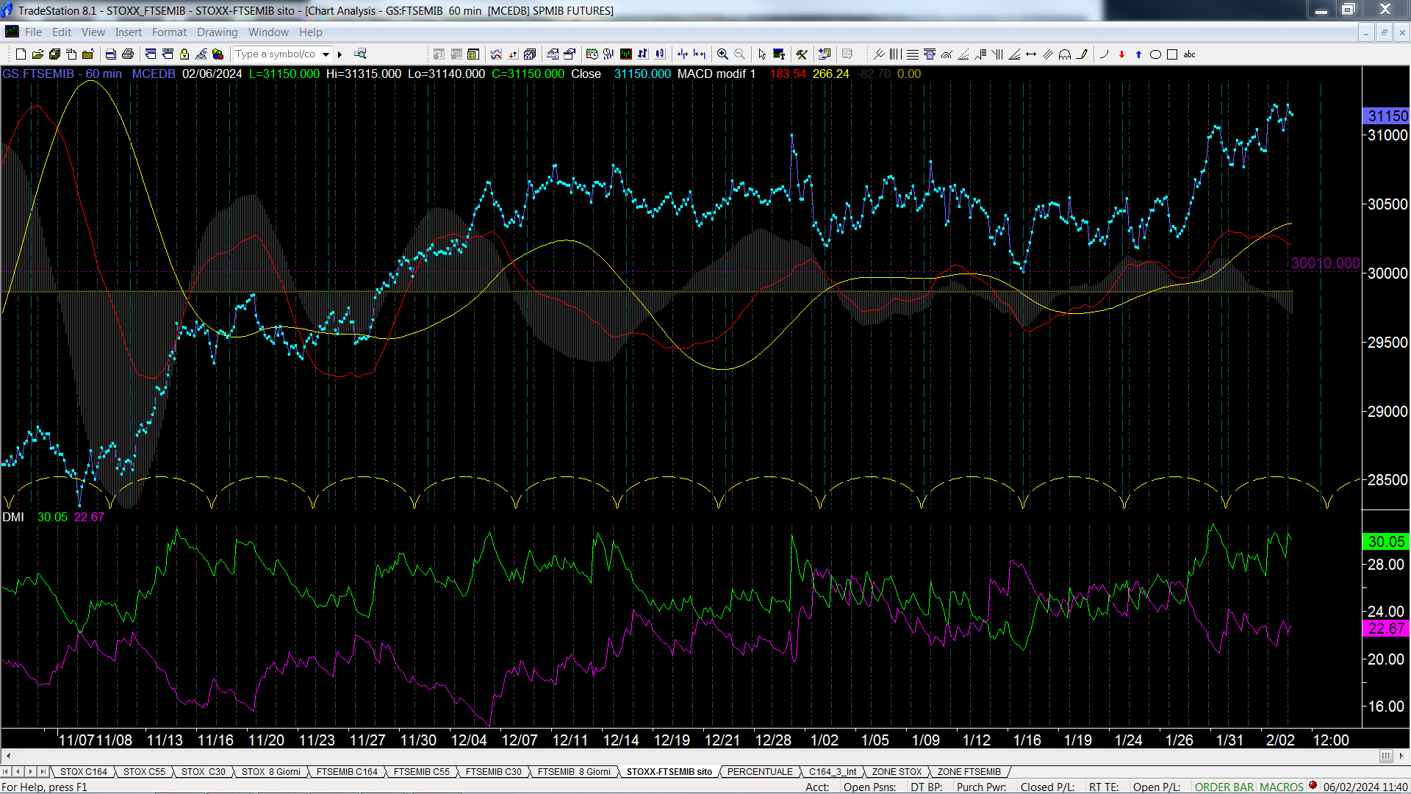Select the pointer arrow tool
Screen dimensions: 1411x794
pos(762,54)
